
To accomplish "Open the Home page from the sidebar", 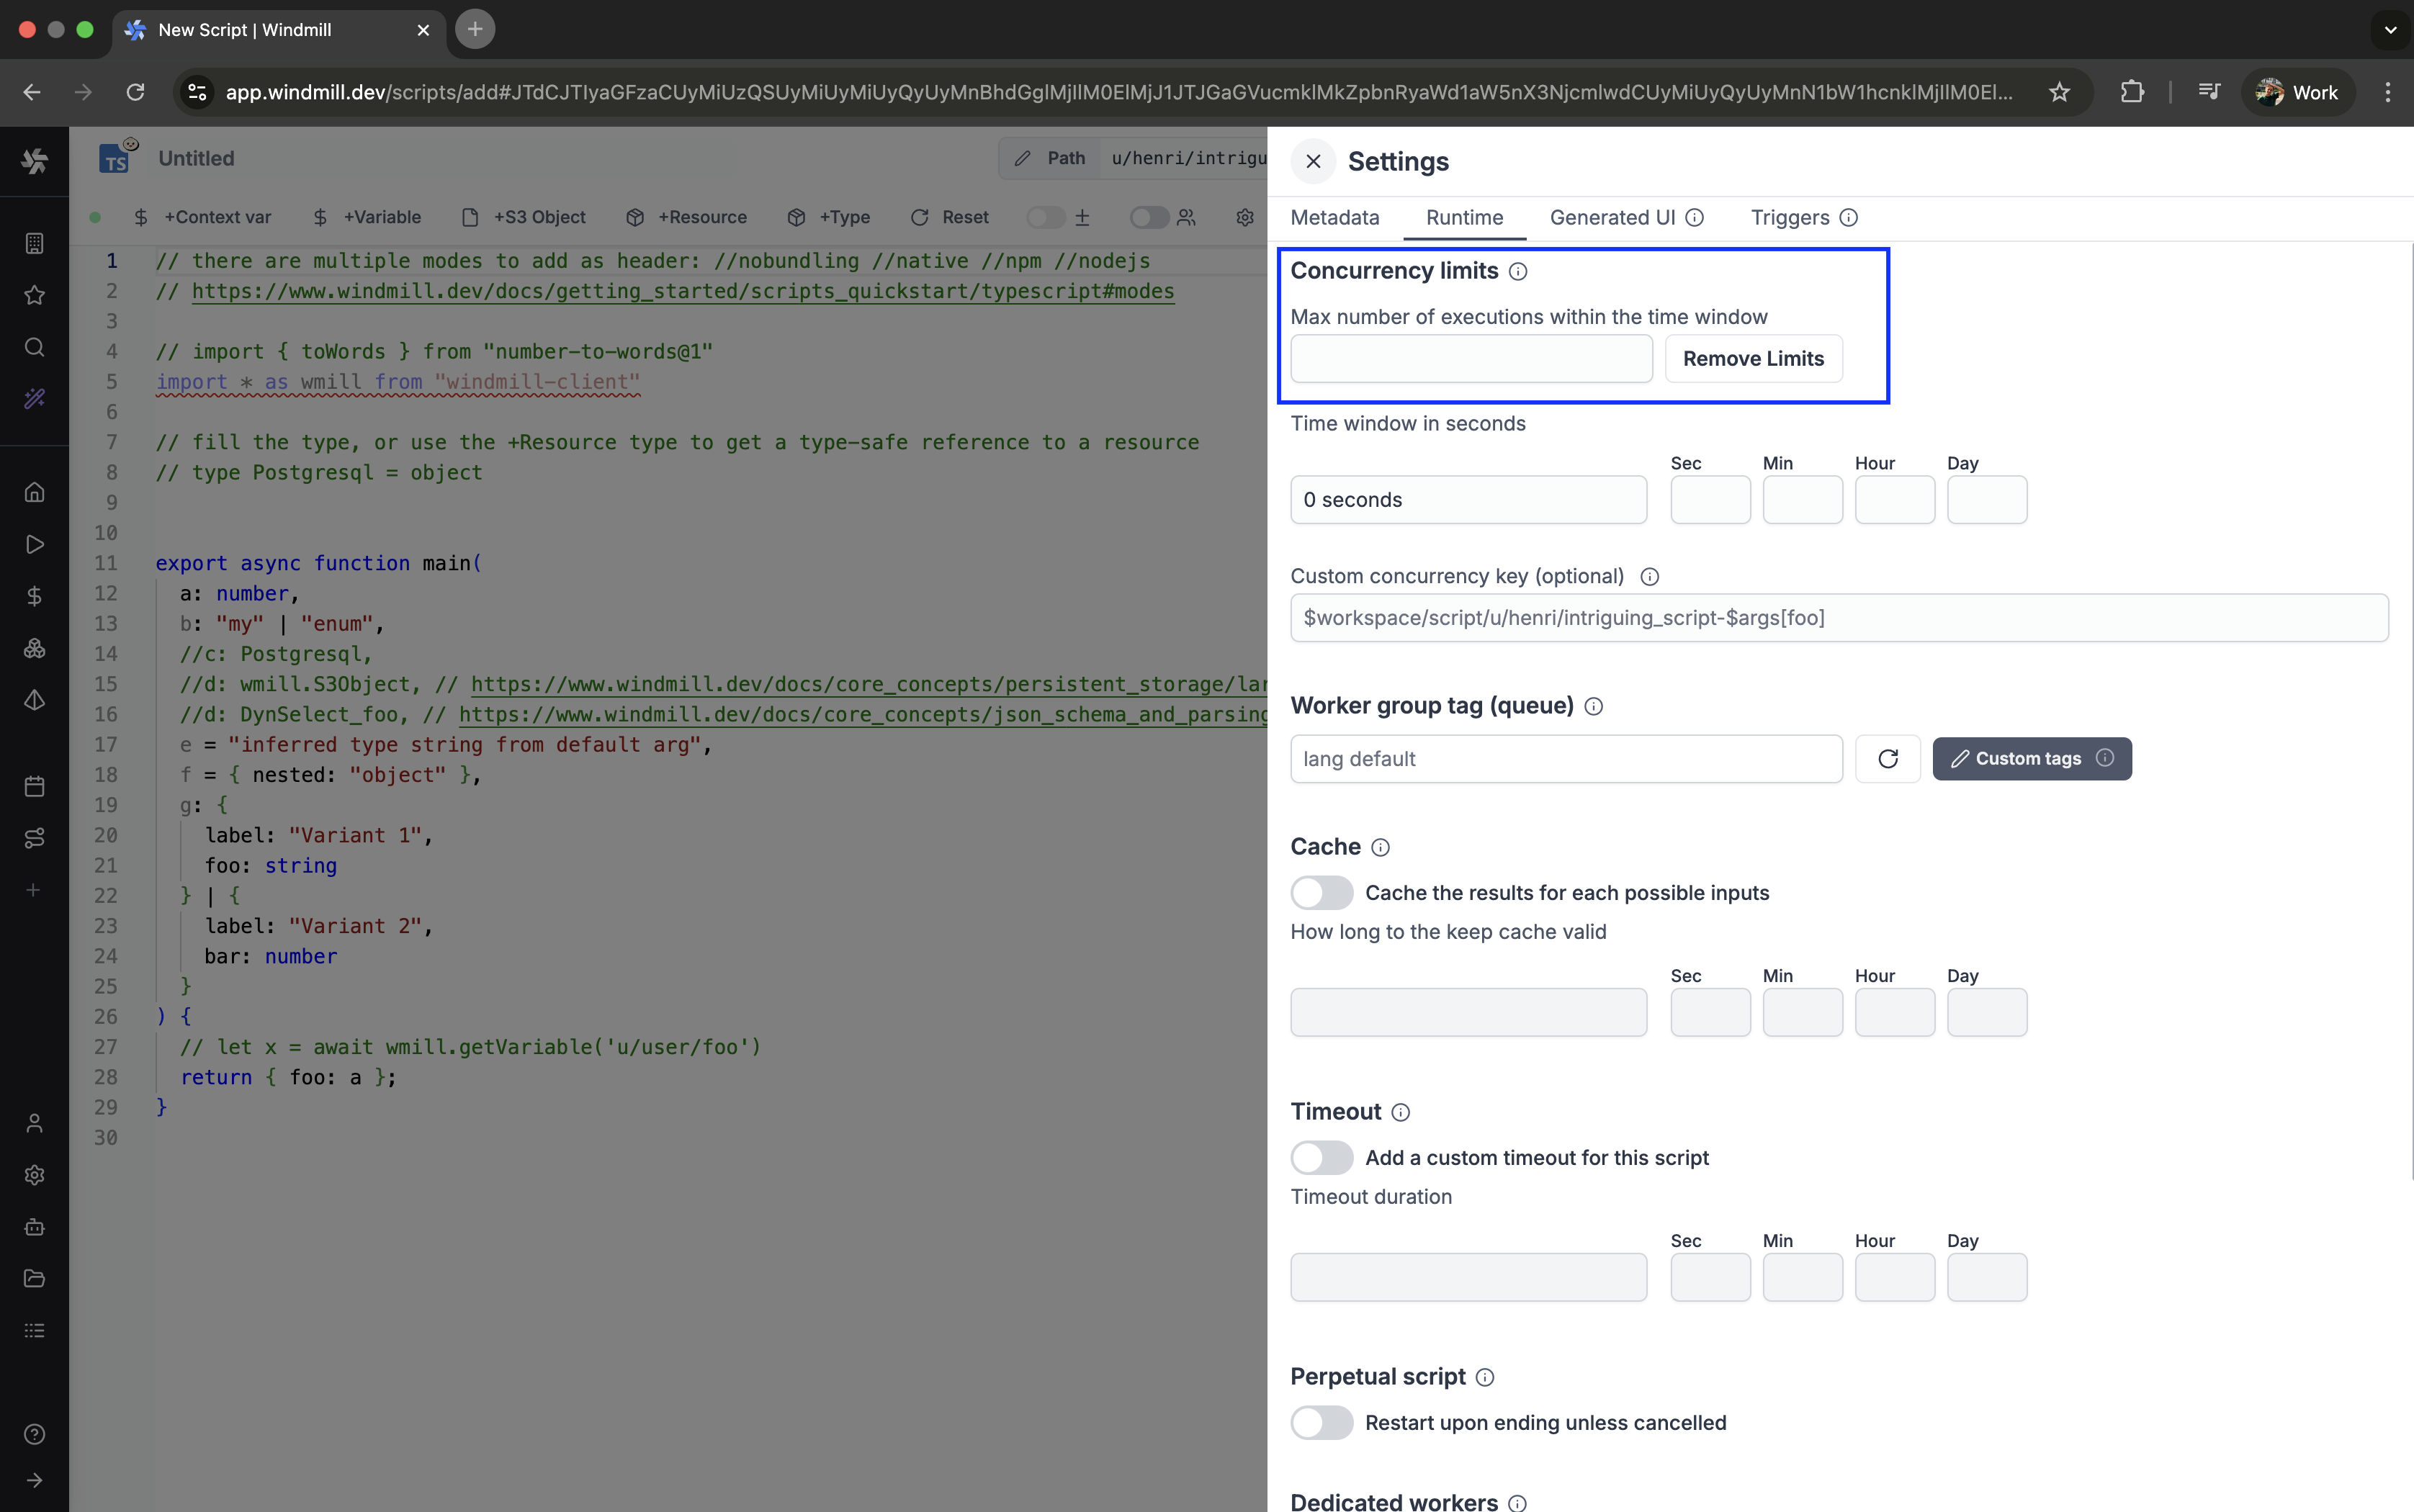I will click(35, 492).
